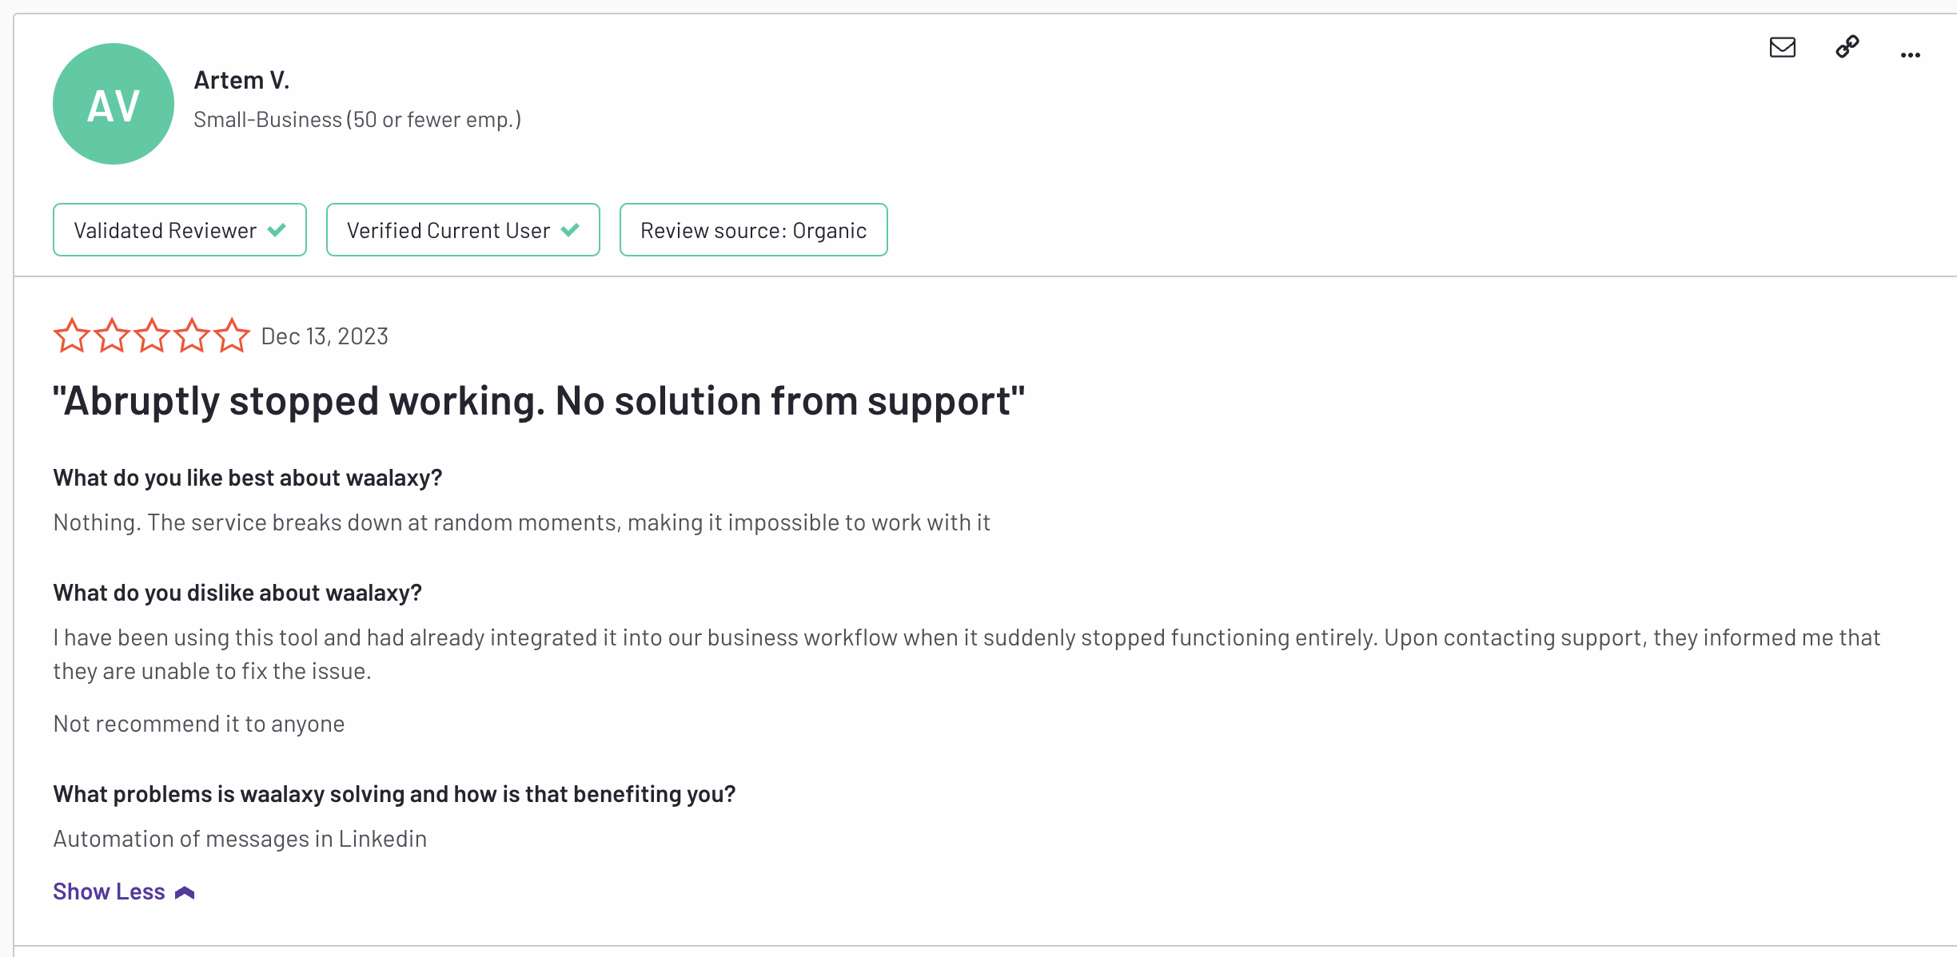Viewport: 1957px width, 957px height.
Task: Click heading 'What do you like best about waalaxy?'
Action: (x=248, y=478)
